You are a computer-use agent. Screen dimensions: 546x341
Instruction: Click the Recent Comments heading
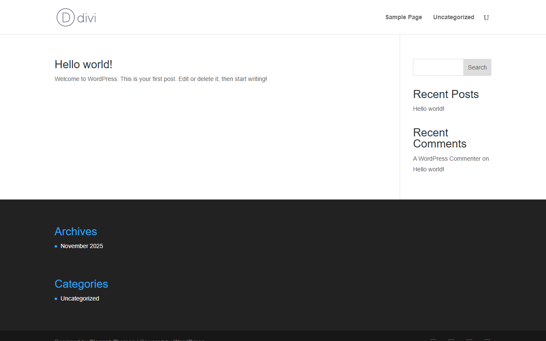pyautogui.click(x=440, y=138)
